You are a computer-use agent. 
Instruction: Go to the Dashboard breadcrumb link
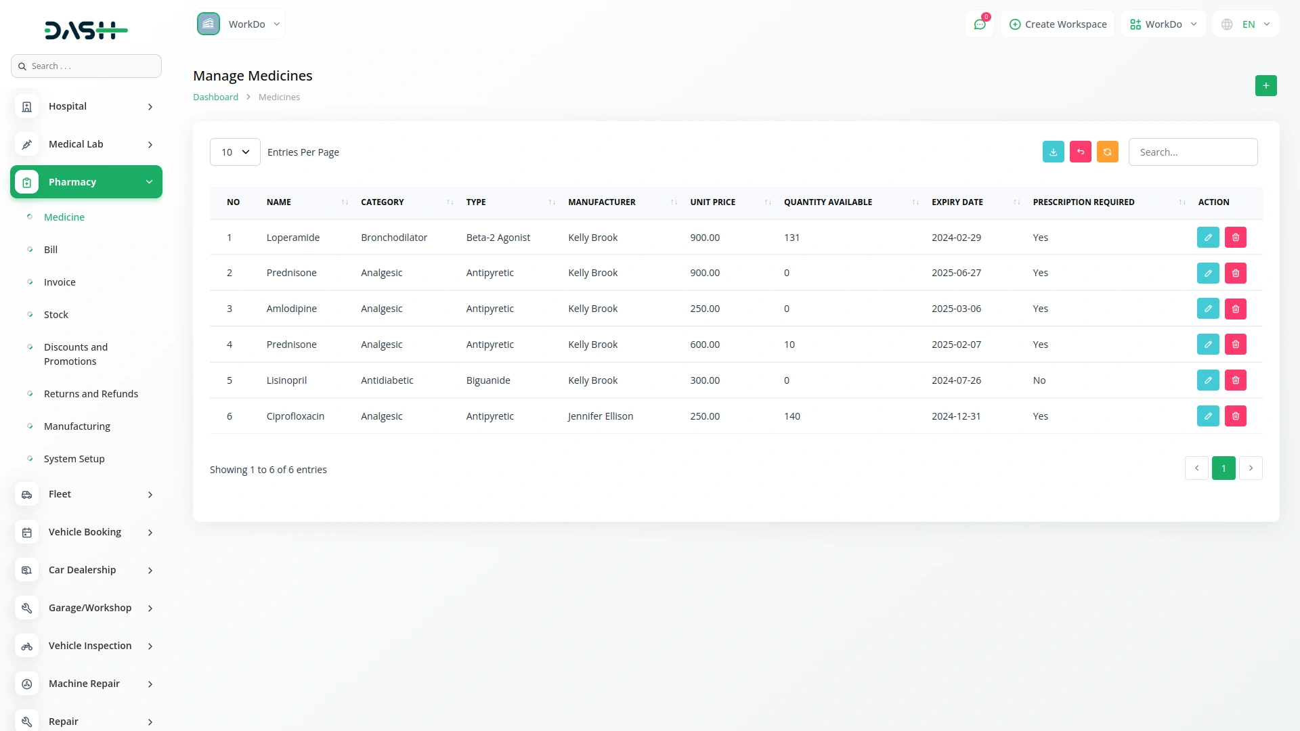pyautogui.click(x=215, y=97)
